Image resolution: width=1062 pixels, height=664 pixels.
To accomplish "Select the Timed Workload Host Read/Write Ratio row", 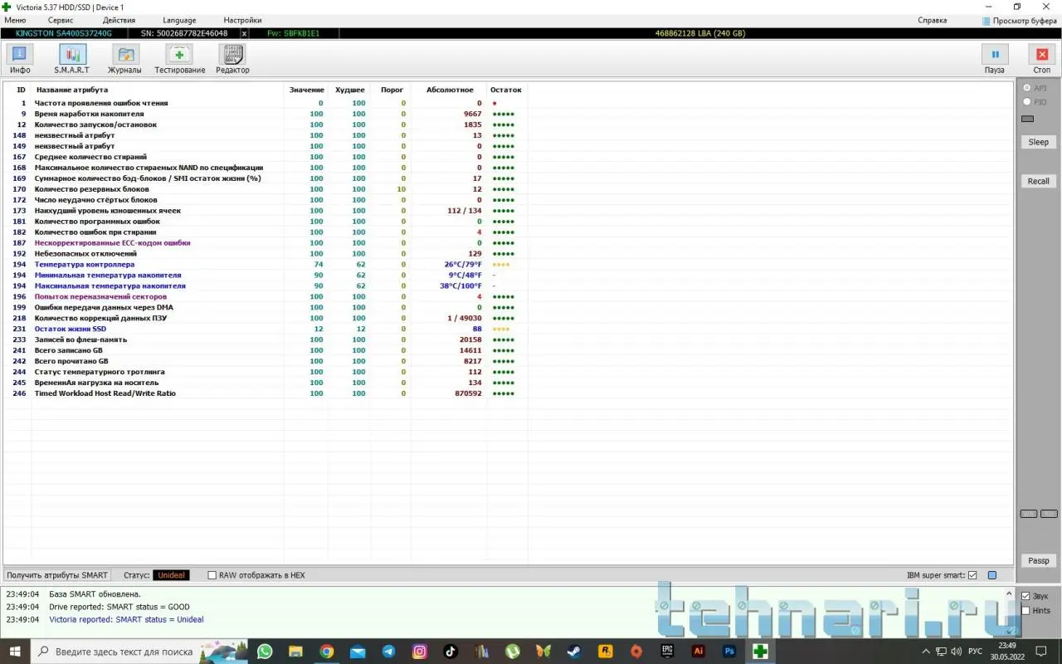I will click(266, 393).
